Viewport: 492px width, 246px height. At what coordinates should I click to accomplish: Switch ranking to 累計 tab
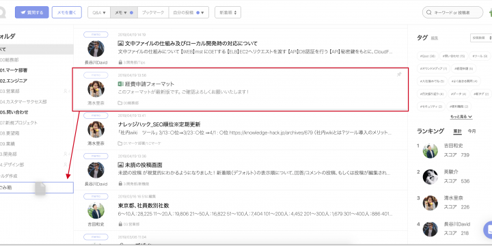tap(457, 131)
